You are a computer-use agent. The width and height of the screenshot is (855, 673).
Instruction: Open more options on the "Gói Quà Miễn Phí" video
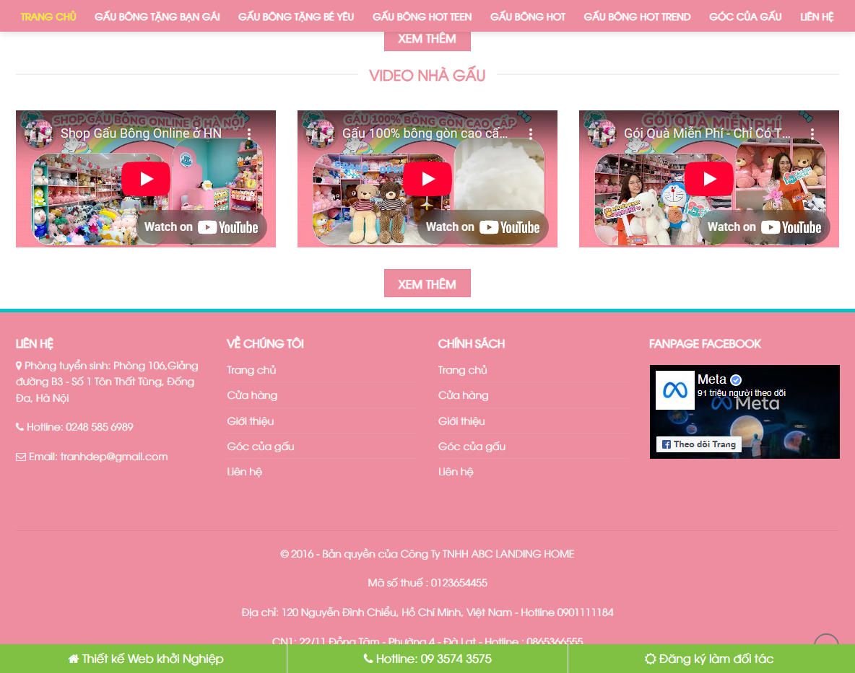[812, 133]
